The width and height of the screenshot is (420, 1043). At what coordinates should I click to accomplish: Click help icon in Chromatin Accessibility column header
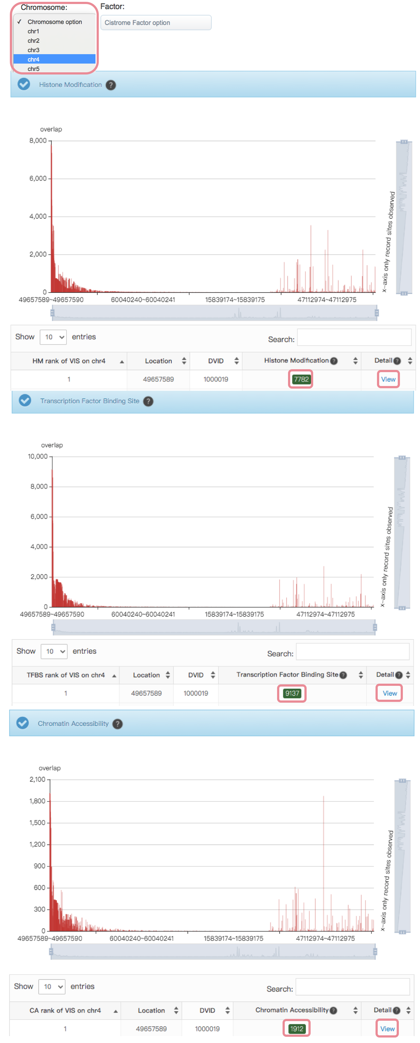point(334,1010)
